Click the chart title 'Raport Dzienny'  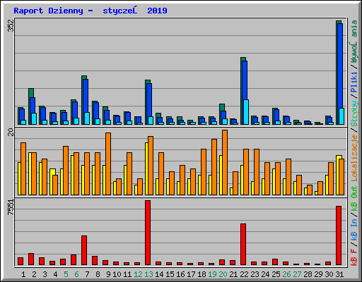pos(48,11)
